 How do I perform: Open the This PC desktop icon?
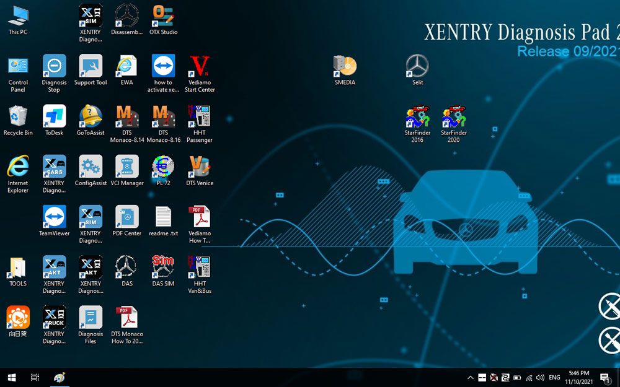[x=18, y=21]
